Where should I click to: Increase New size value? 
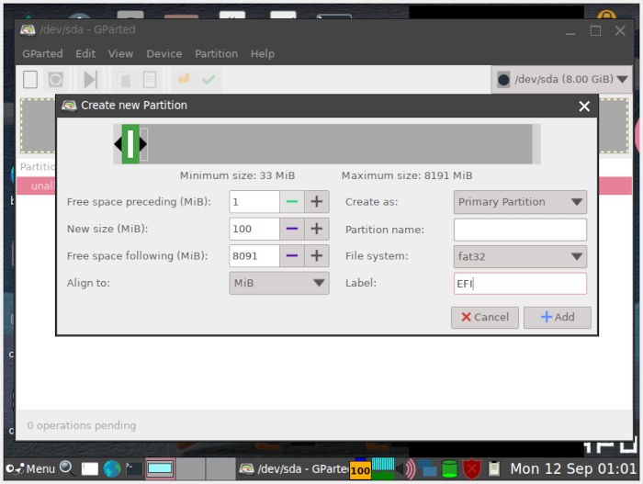[x=316, y=229]
